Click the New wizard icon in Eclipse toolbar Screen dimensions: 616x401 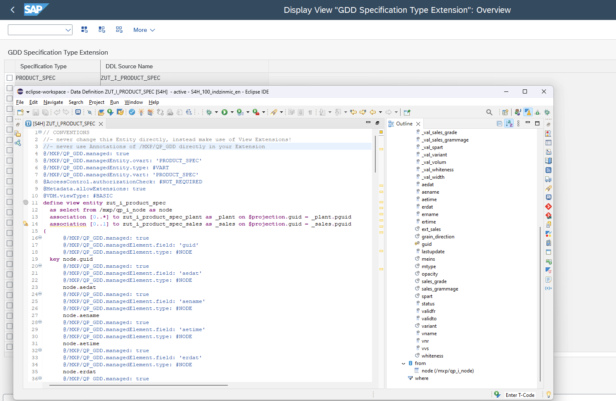point(20,112)
